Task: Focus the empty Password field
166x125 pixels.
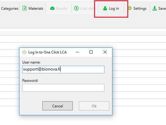Action: 63,88
